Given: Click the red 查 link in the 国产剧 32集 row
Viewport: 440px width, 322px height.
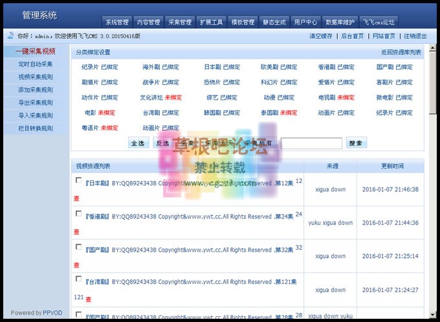Looking at the screenshot, I should (x=76, y=265).
